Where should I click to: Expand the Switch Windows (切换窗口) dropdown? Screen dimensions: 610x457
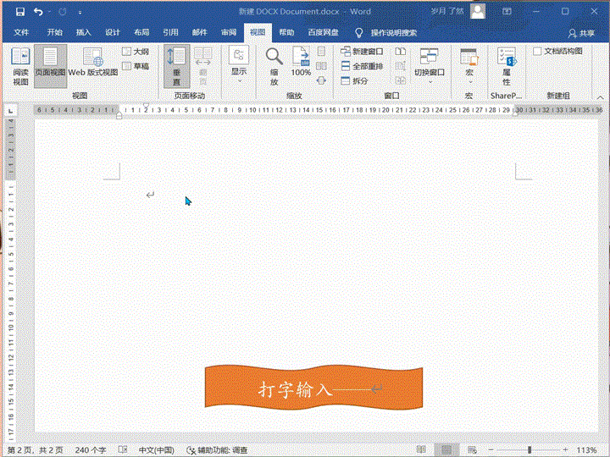click(x=430, y=65)
